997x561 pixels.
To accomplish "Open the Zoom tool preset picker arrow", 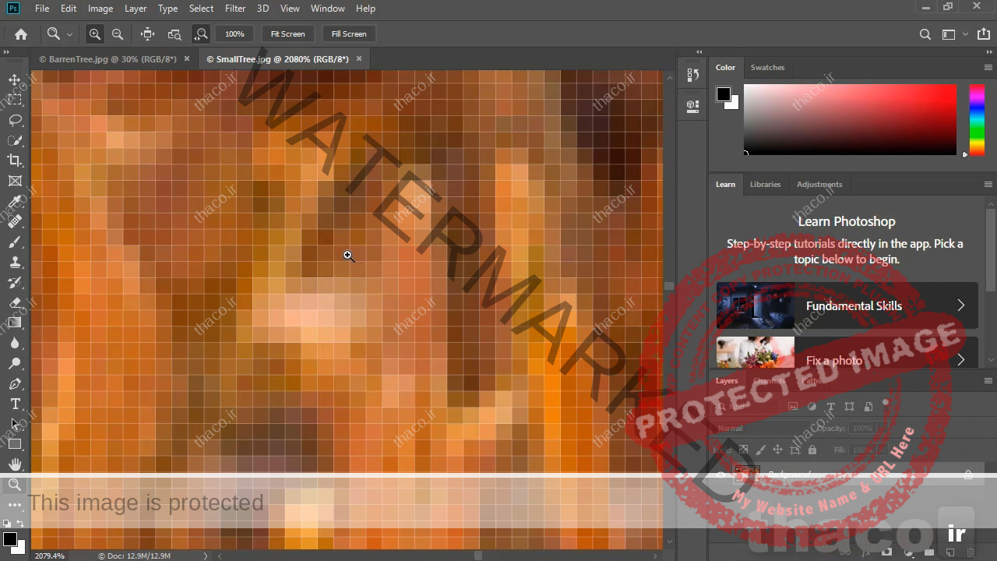I will point(69,34).
